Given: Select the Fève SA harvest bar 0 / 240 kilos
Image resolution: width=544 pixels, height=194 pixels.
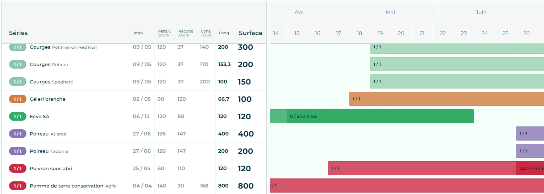Looking at the screenshot, I should tap(379, 116).
